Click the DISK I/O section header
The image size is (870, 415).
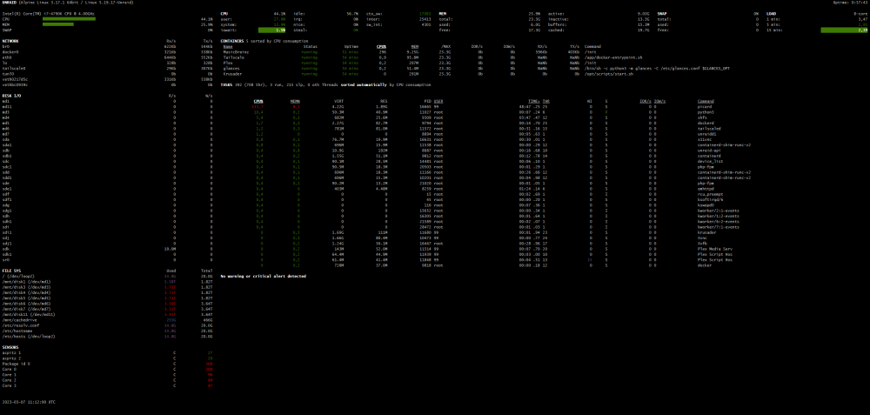click(x=11, y=96)
